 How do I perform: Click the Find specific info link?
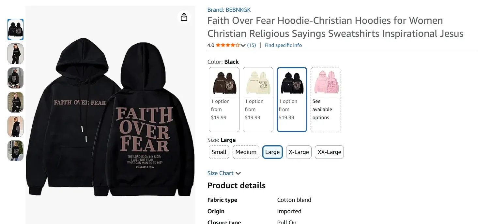[283, 45]
